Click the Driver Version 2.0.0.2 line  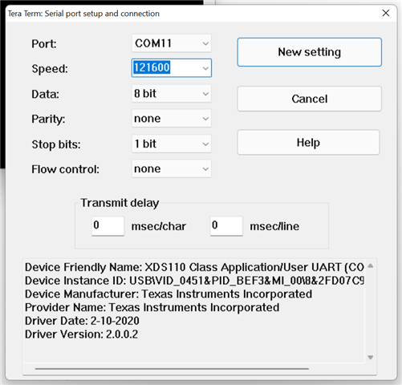(x=81, y=334)
